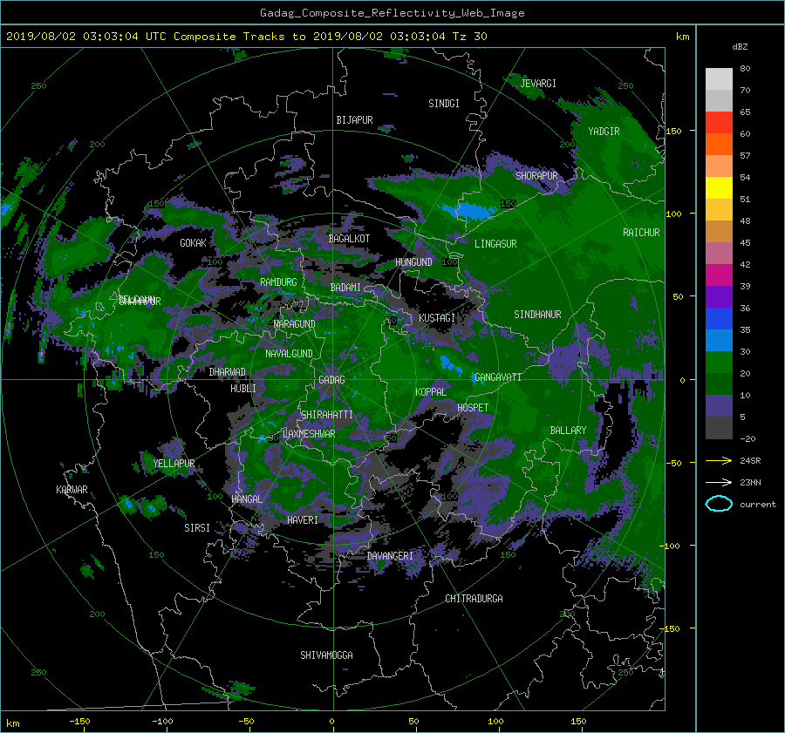This screenshot has width=785, height=733.
Task: Select the BADAMI label
Action: [345, 288]
